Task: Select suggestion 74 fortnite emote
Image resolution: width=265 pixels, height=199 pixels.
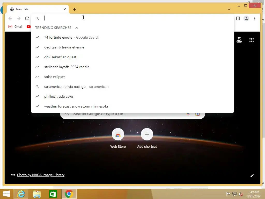Action: click(x=132, y=37)
